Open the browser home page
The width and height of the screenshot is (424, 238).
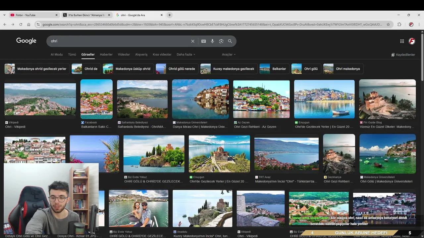(x=29, y=24)
